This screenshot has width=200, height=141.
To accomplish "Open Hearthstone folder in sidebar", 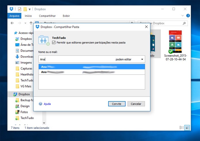I will (x=24, y=74).
